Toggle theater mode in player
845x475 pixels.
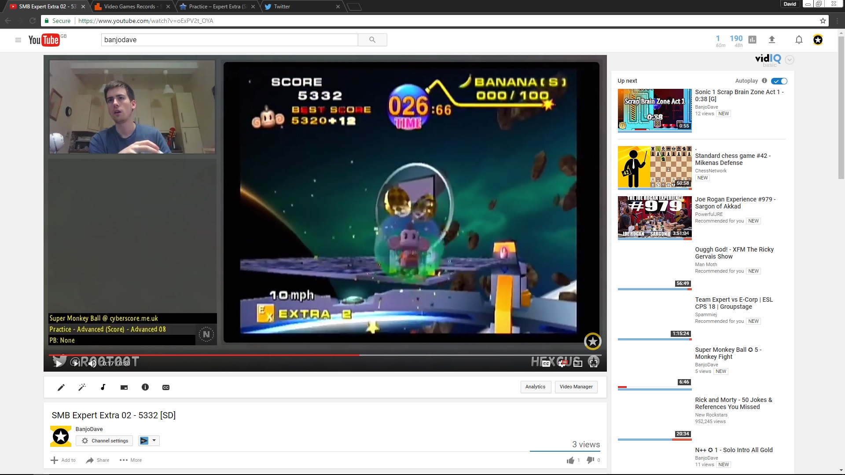[578, 363]
